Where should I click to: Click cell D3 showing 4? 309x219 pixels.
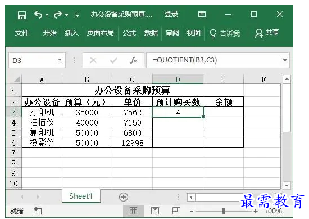tap(178, 112)
